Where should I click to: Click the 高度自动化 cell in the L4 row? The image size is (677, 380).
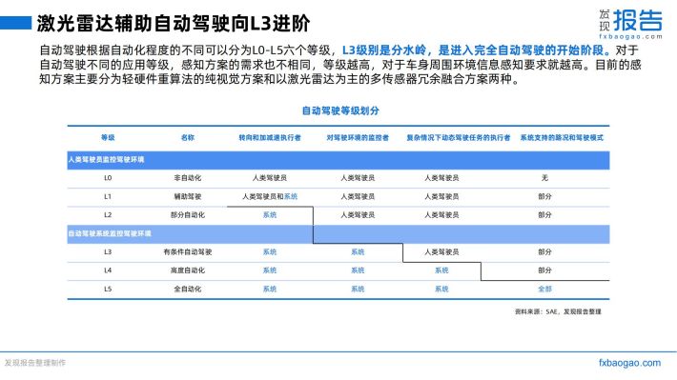point(188,270)
